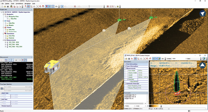Toggle the highlighted crosshair tool in main toolbar
208x112 pixels.
(28, 7)
